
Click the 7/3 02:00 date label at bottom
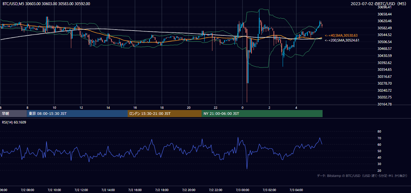pyautogui.click(x=269, y=190)
